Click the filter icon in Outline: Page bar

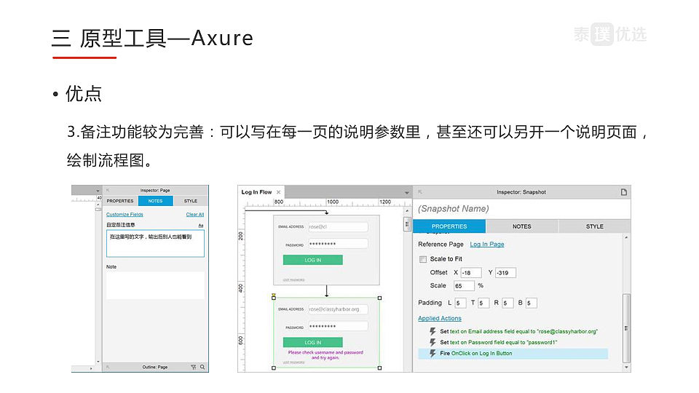194,367
